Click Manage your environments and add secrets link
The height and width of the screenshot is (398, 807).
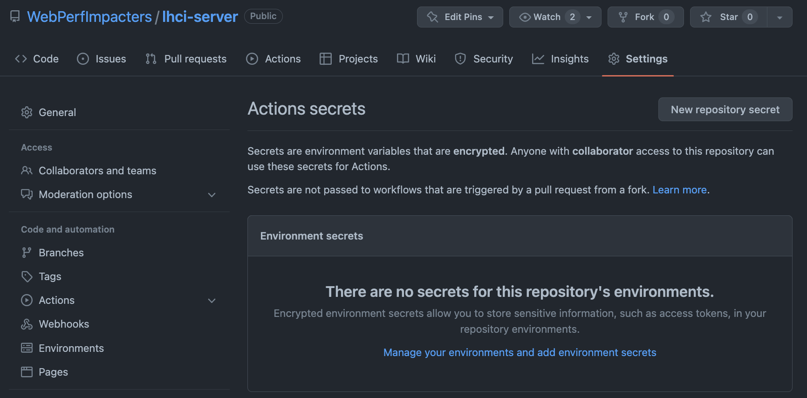click(520, 352)
